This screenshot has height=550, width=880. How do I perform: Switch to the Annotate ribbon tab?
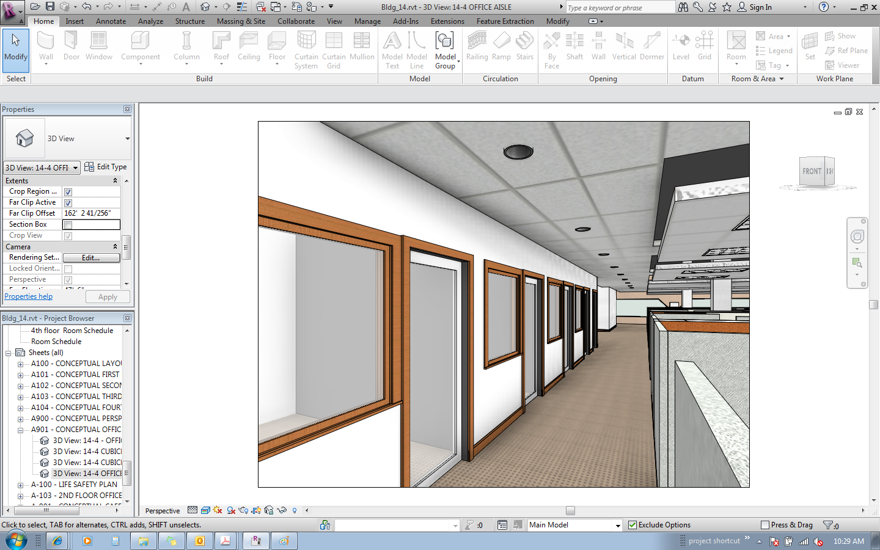pyautogui.click(x=111, y=21)
